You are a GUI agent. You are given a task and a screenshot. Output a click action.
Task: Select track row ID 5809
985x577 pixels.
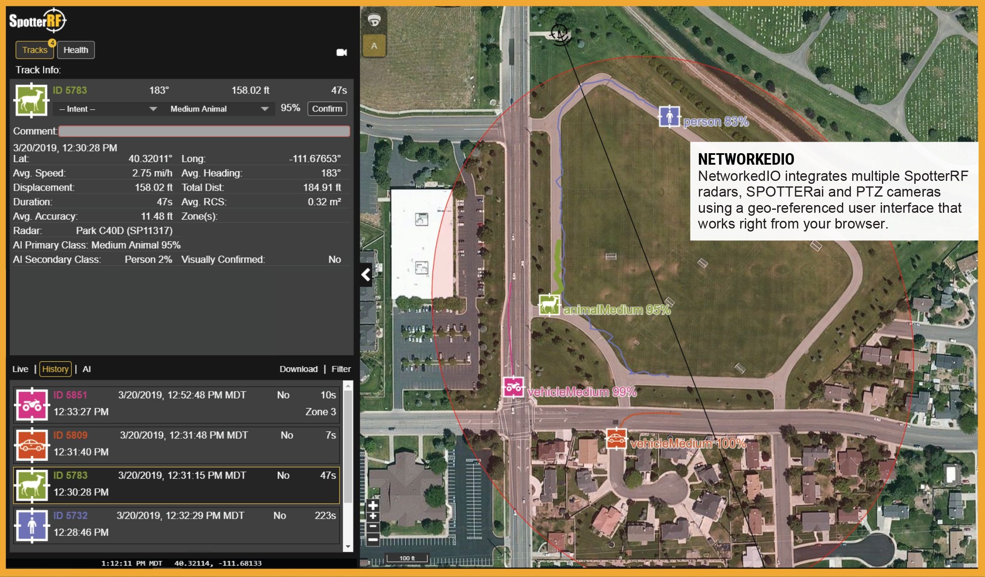tap(177, 445)
